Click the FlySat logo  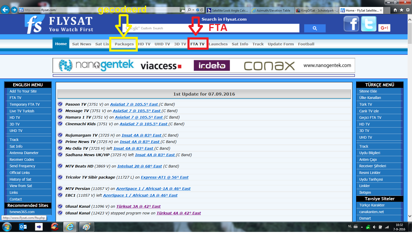(x=59, y=24)
